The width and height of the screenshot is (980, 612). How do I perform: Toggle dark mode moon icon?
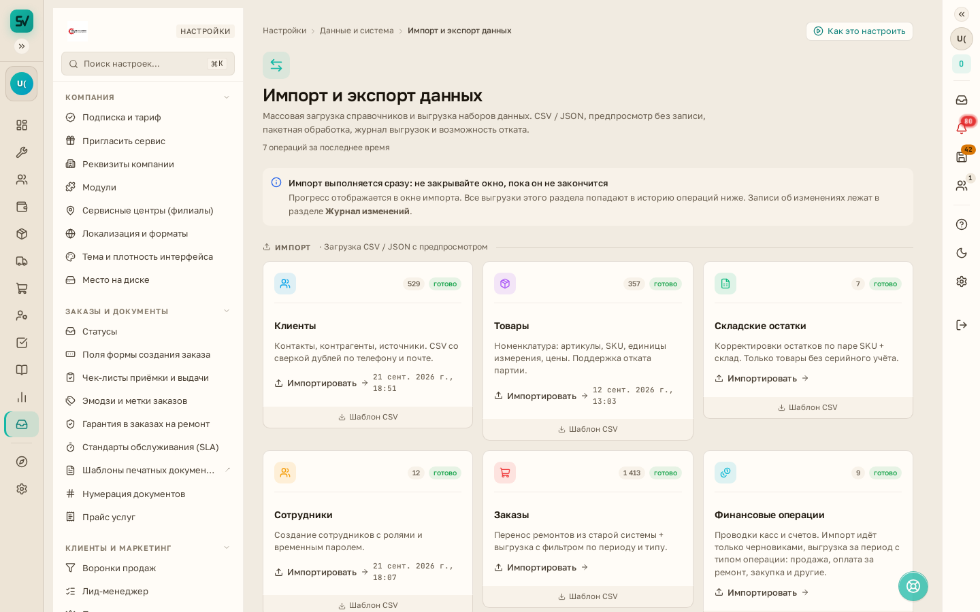point(962,253)
